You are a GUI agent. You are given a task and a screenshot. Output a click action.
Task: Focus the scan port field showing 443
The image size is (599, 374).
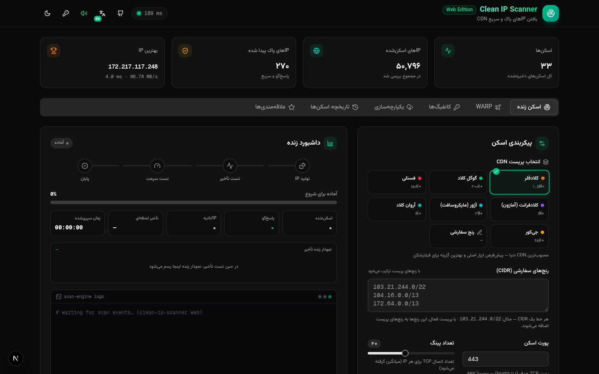[x=505, y=359]
